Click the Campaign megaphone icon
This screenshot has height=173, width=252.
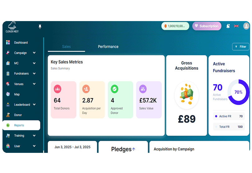pos(8,53)
